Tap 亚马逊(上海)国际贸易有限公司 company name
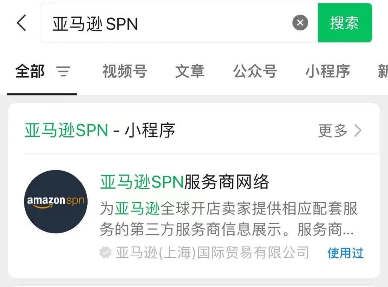The height and width of the screenshot is (287, 388). [212, 253]
